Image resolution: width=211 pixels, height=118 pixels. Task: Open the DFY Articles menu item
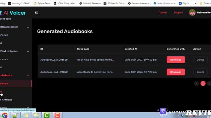6,100
